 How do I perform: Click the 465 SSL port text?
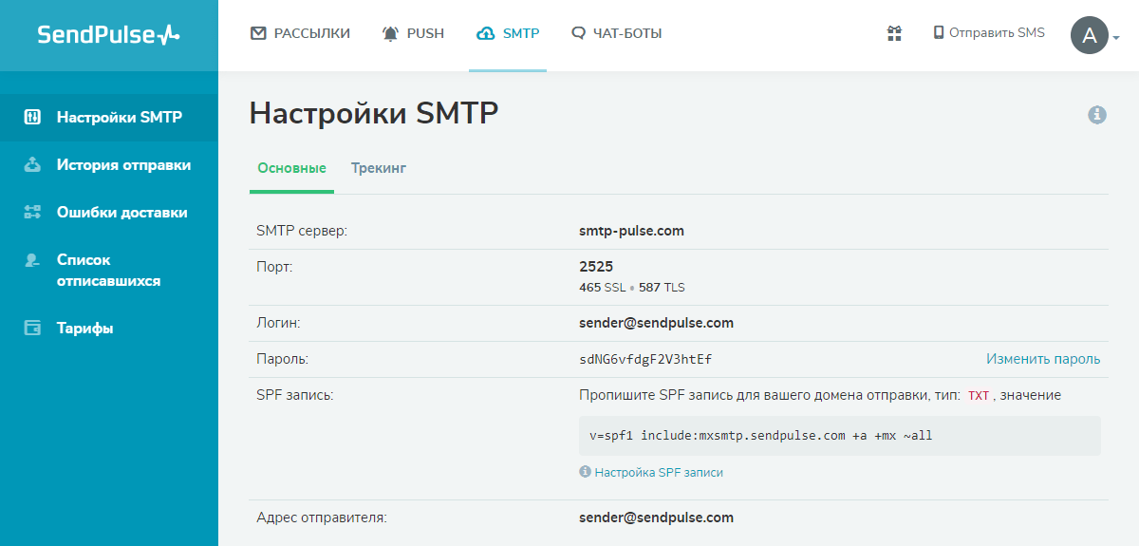click(x=602, y=287)
